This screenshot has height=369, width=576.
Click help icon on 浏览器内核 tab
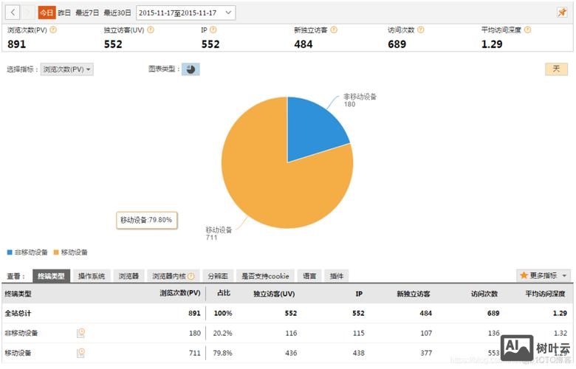click(x=191, y=276)
